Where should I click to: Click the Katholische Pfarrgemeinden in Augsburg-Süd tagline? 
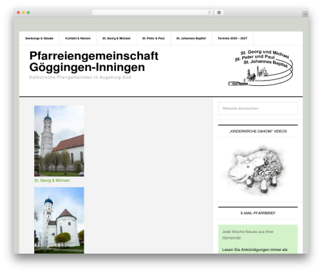point(80,77)
